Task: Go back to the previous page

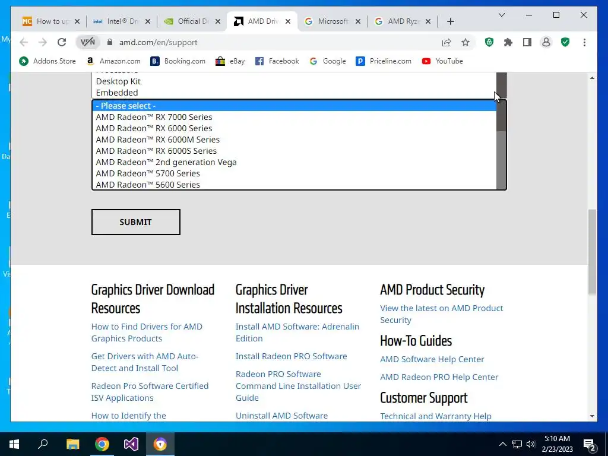Action: (x=24, y=42)
